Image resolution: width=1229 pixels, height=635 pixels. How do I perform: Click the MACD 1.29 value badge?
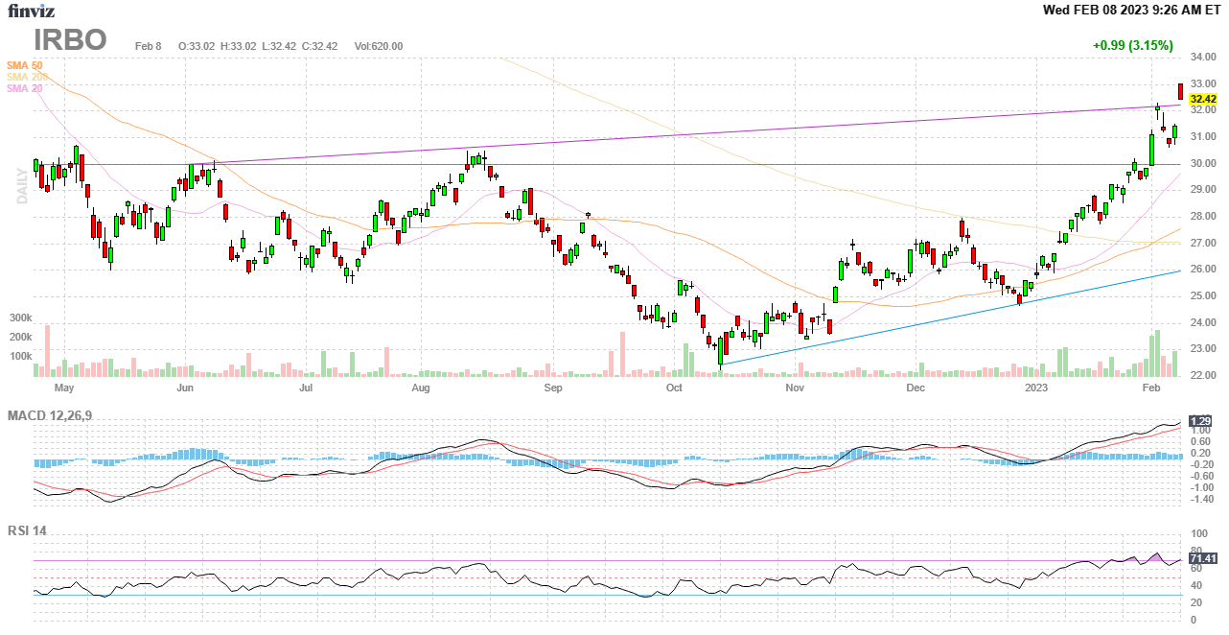point(1199,421)
